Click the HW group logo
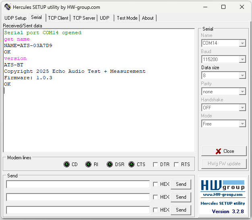This screenshot has height=220, width=252. point(223,185)
